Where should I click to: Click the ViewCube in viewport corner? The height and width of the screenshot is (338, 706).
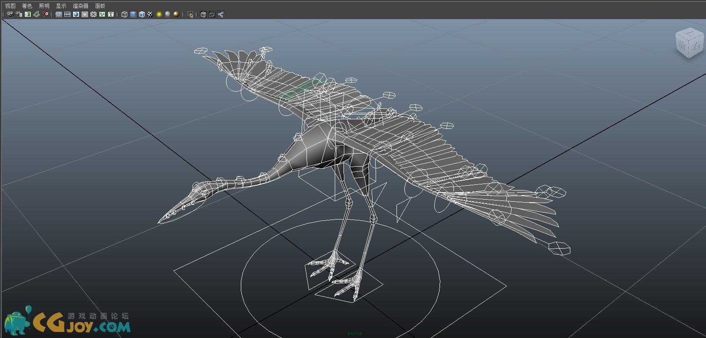689,43
